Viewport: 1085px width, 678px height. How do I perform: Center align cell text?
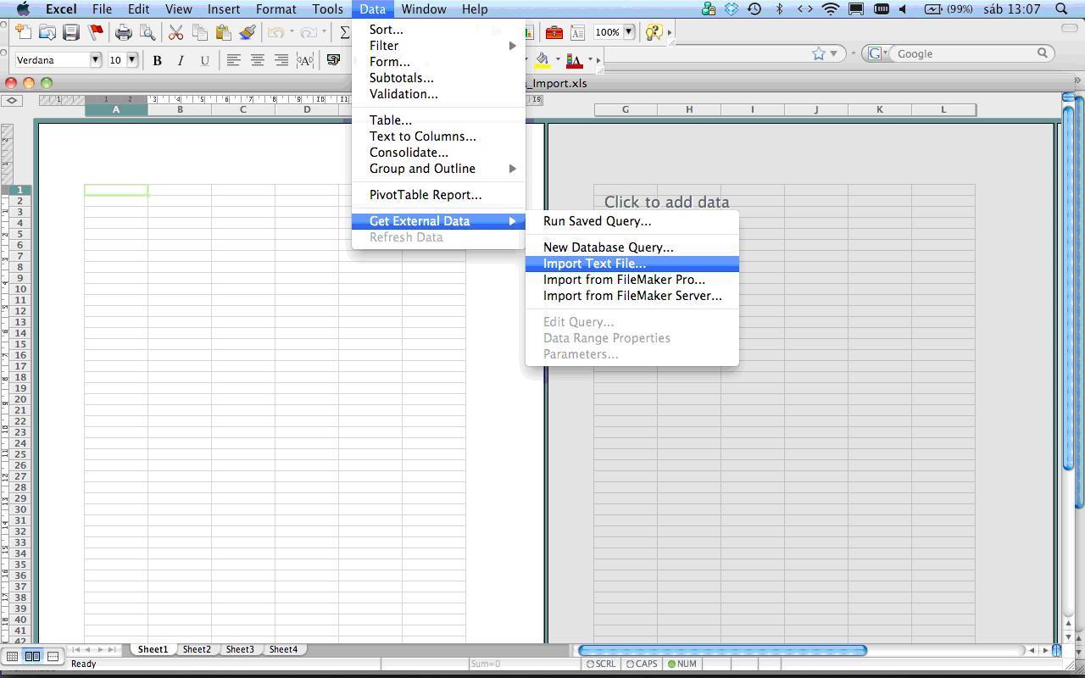pyautogui.click(x=257, y=60)
